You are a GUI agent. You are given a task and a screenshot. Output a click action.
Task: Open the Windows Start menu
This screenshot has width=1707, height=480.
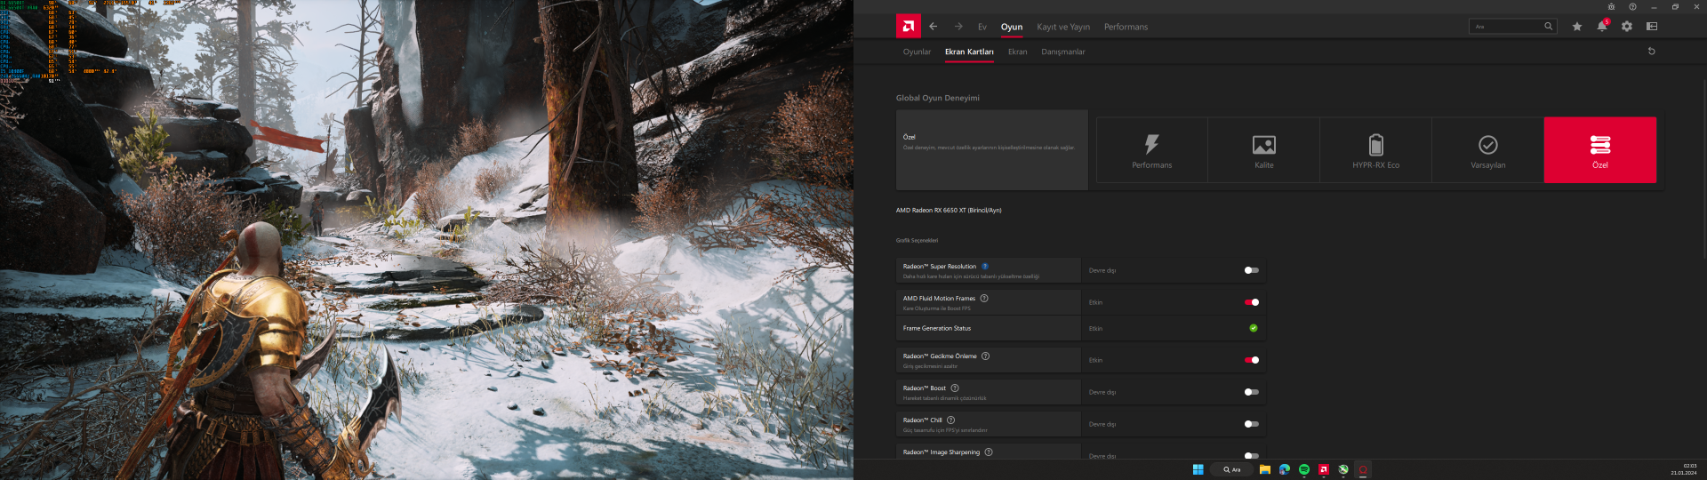point(1198,469)
